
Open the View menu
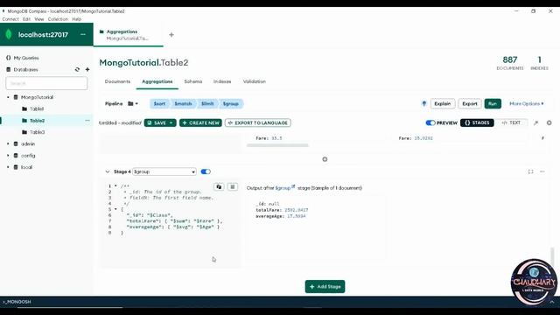(39, 19)
